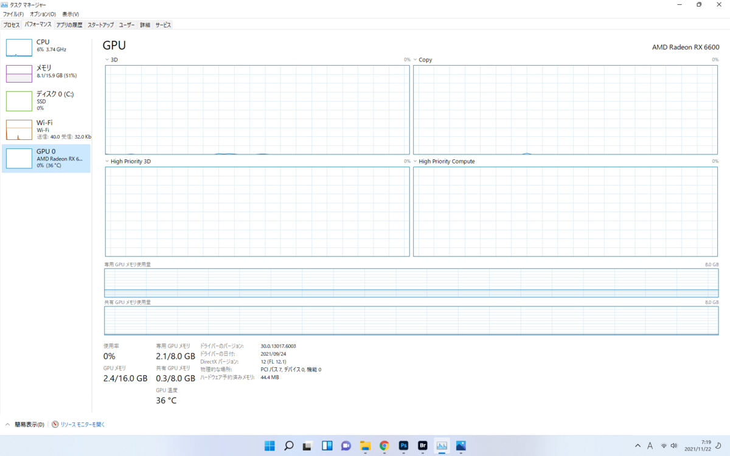
Task: Open Adobe Bridge from the taskbar
Action: point(423,446)
